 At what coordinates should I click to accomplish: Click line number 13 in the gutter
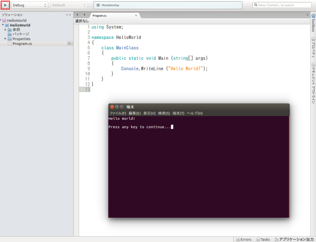click(x=87, y=89)
